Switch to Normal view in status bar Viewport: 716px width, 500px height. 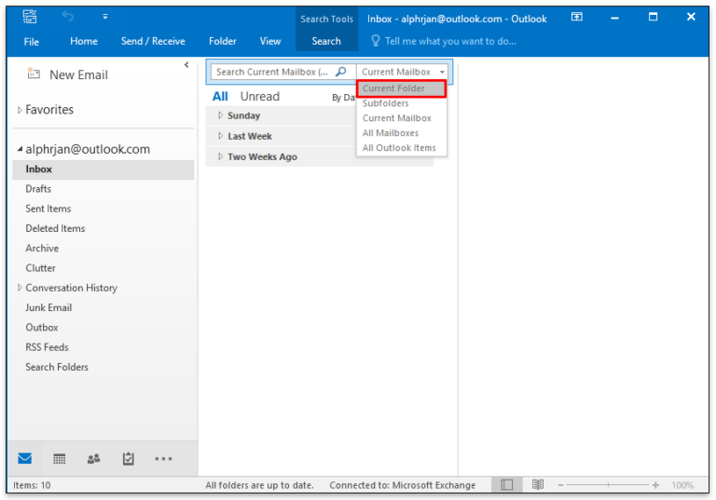point(507,485)
